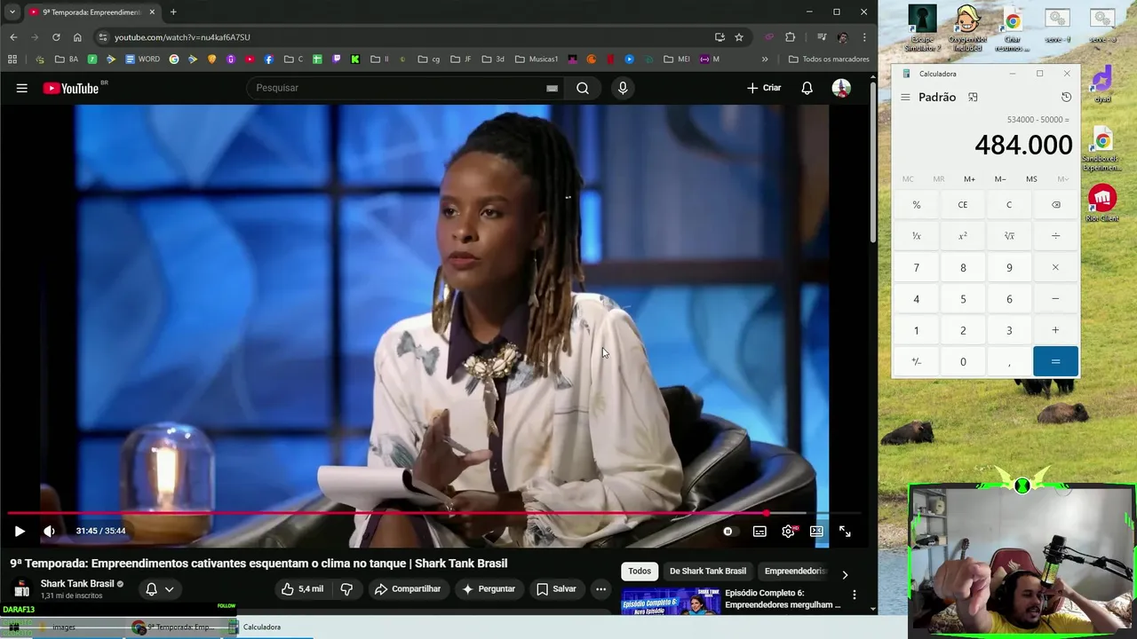This screenshot has width=1137, height=639.
Task: Select the Todos filter chip
Action: pos(640,571)
